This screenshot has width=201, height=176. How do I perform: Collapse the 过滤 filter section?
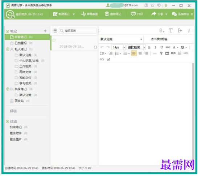(7, 121)
